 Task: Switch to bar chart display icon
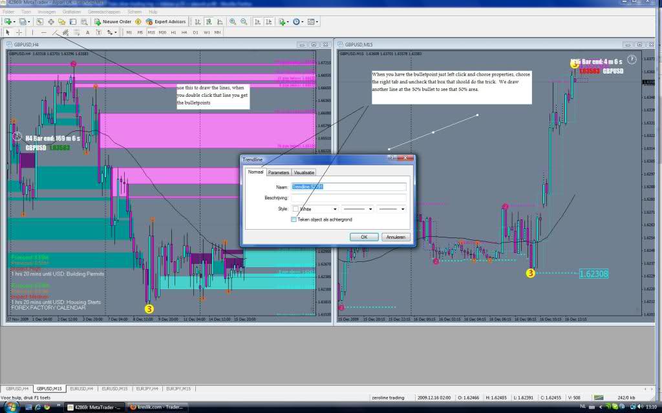point(197,21)
